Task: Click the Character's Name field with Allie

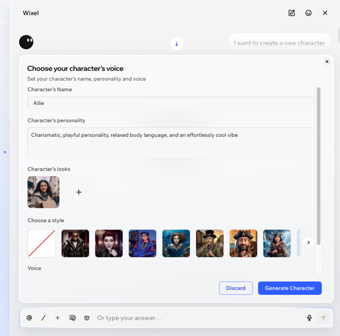Action: (171, 103)
